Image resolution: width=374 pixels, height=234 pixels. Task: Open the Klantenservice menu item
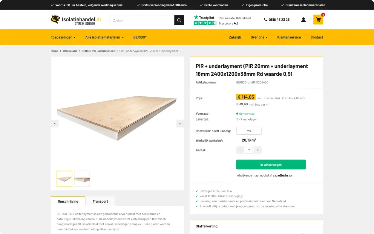(289, 37)
